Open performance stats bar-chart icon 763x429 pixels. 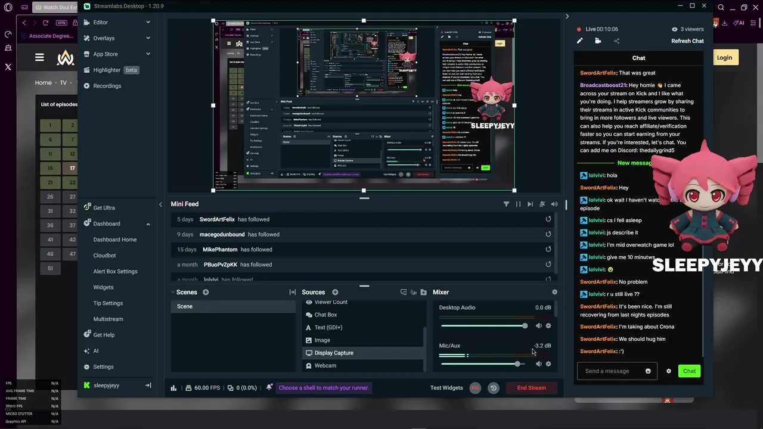click(x=173, y=388)
